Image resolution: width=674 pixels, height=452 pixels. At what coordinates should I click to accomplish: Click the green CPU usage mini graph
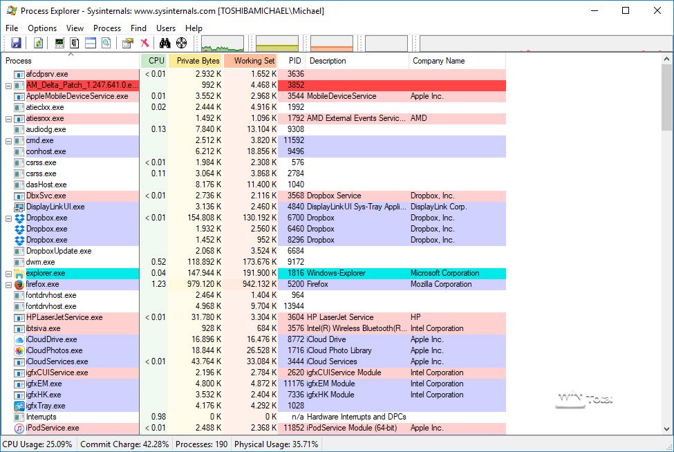(x=222, y=44)
